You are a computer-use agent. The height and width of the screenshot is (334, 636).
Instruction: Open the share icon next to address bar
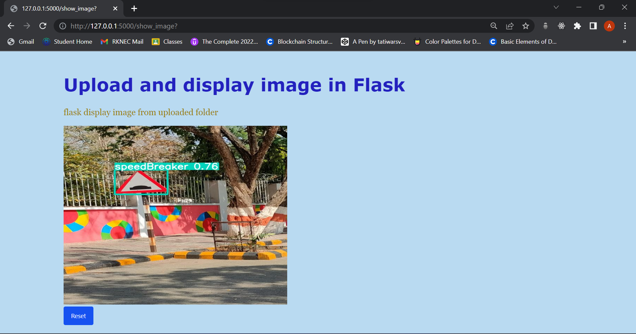point(510,26)
